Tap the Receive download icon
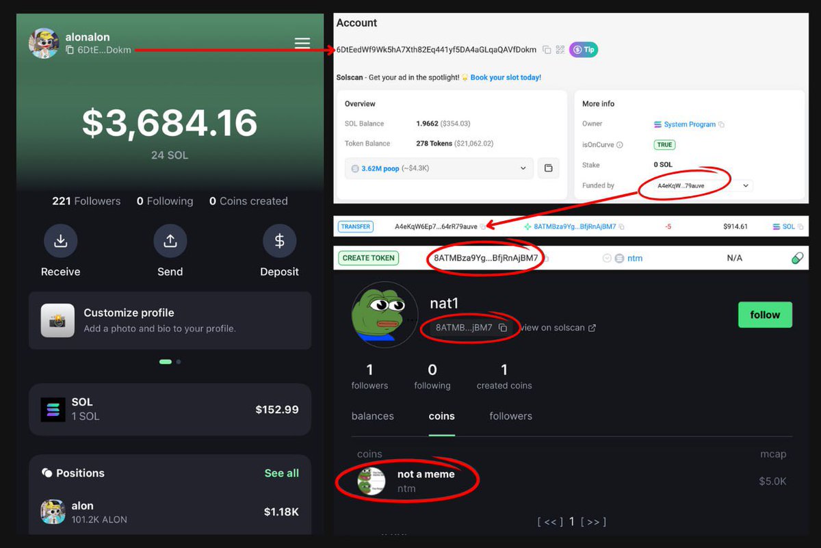This screenshot has width=821, height=548. tap(60, 241)
